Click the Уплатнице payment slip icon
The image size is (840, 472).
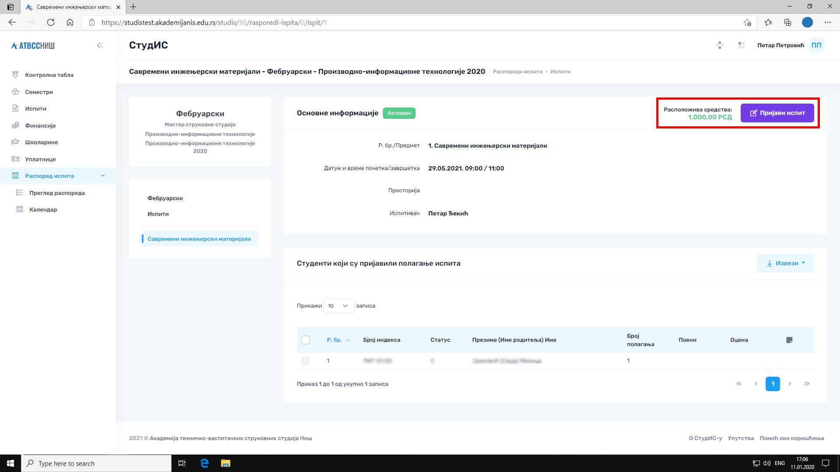(x=15, y=159)
